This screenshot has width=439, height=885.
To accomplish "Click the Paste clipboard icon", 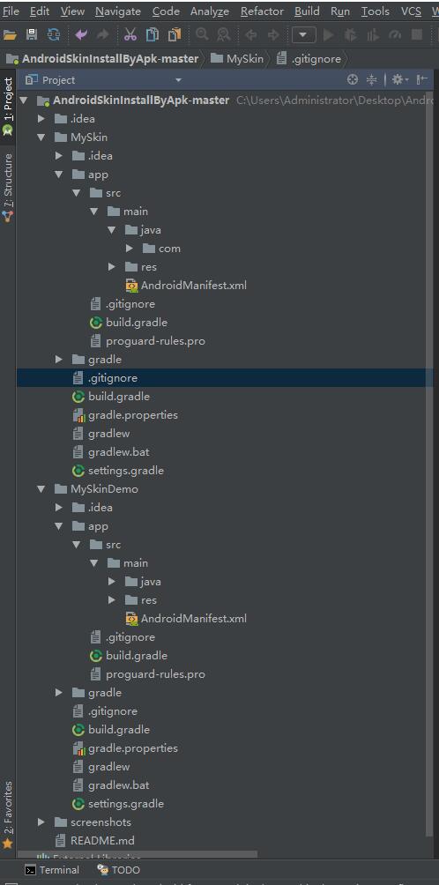I will point(175,35).
